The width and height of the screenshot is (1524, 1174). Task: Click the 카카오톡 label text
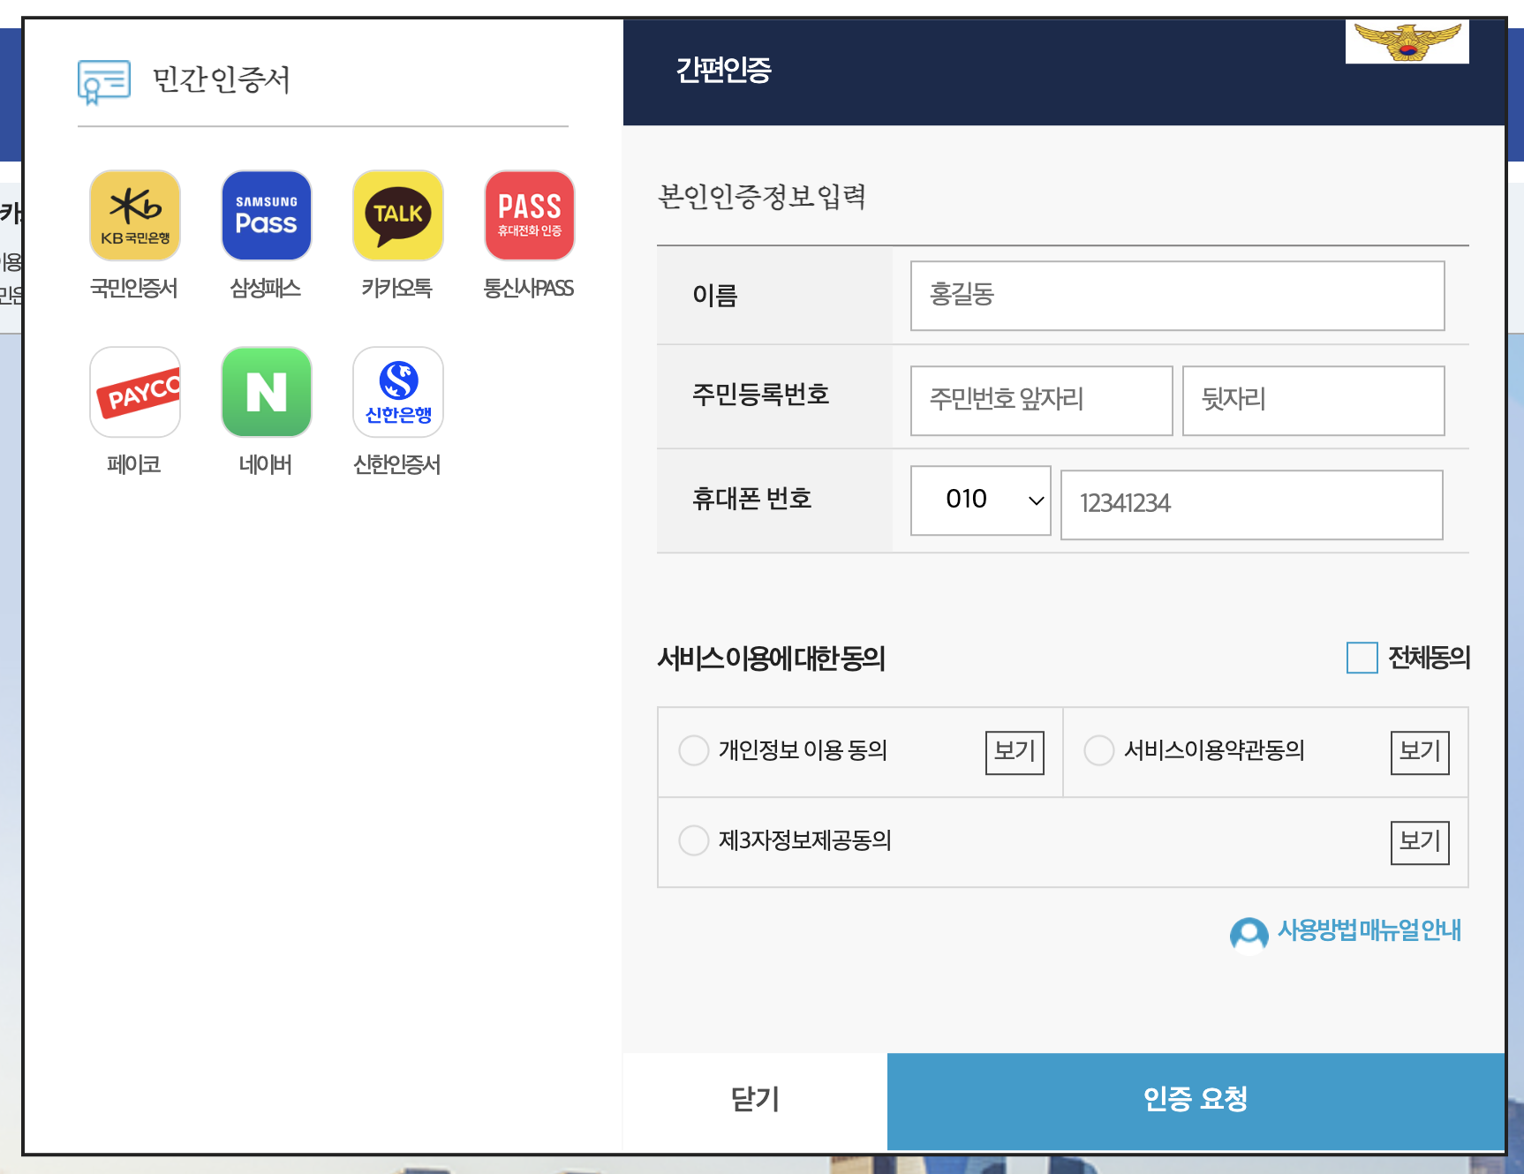(x=397, y=289)
